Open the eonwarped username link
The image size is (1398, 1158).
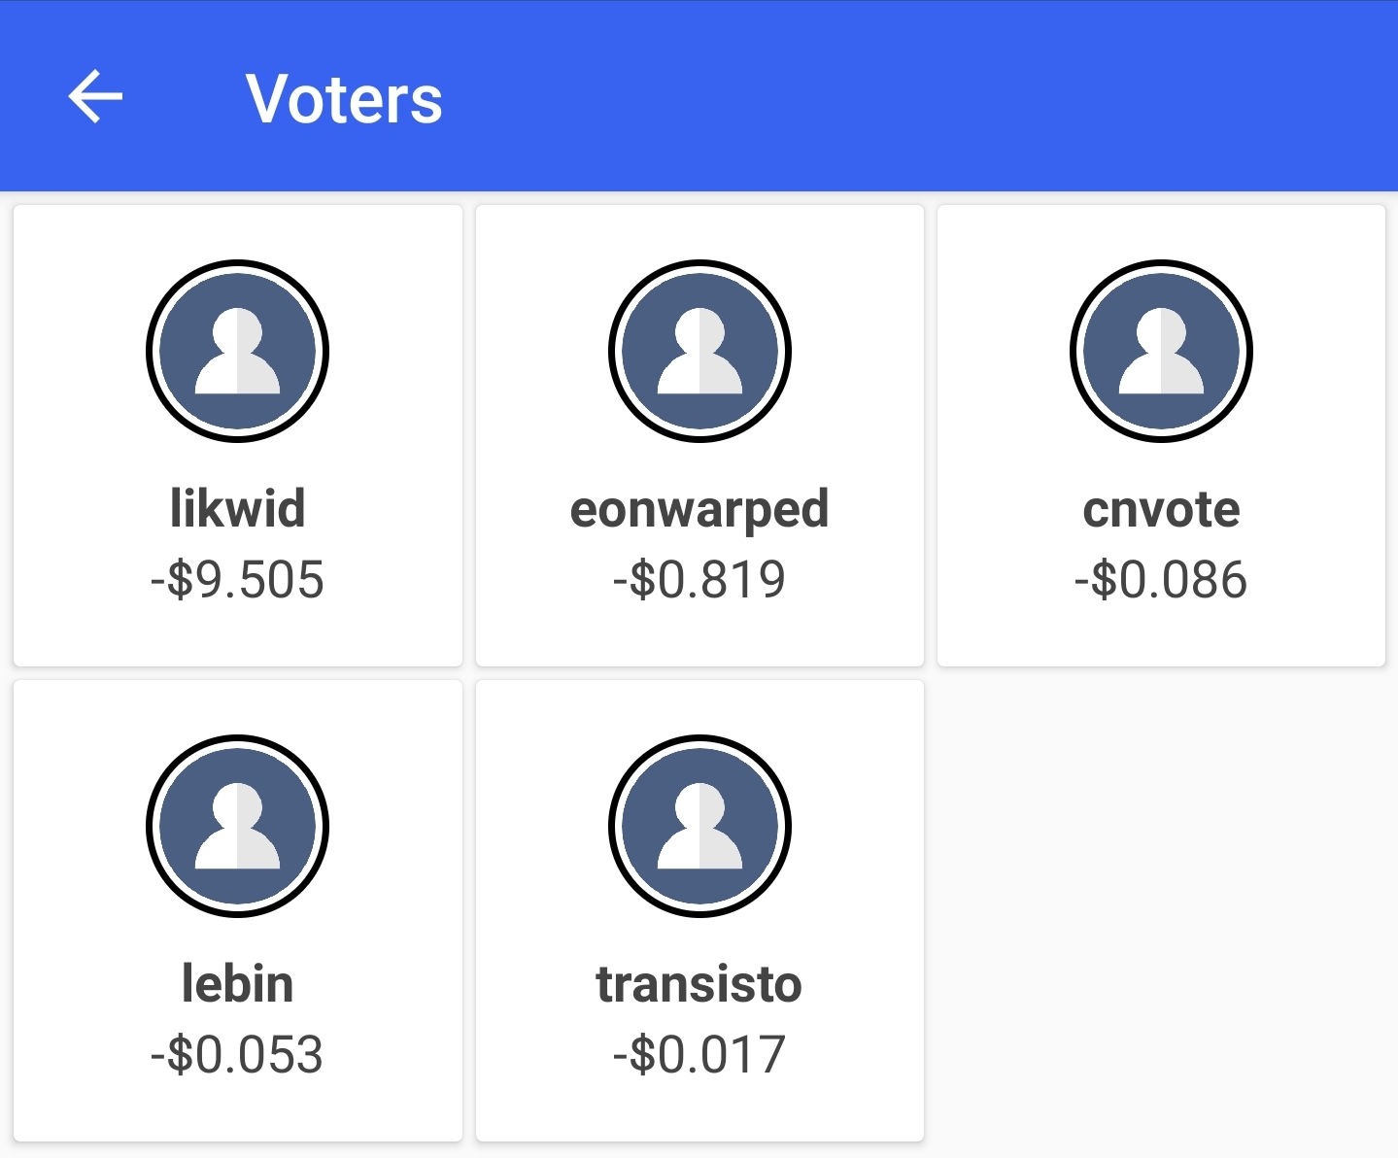coord(699,509)
